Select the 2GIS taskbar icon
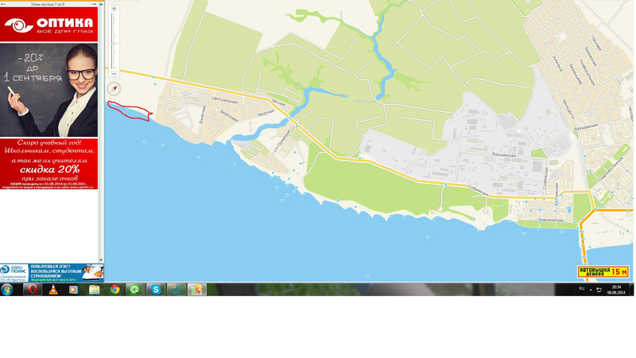 point(196,290)
